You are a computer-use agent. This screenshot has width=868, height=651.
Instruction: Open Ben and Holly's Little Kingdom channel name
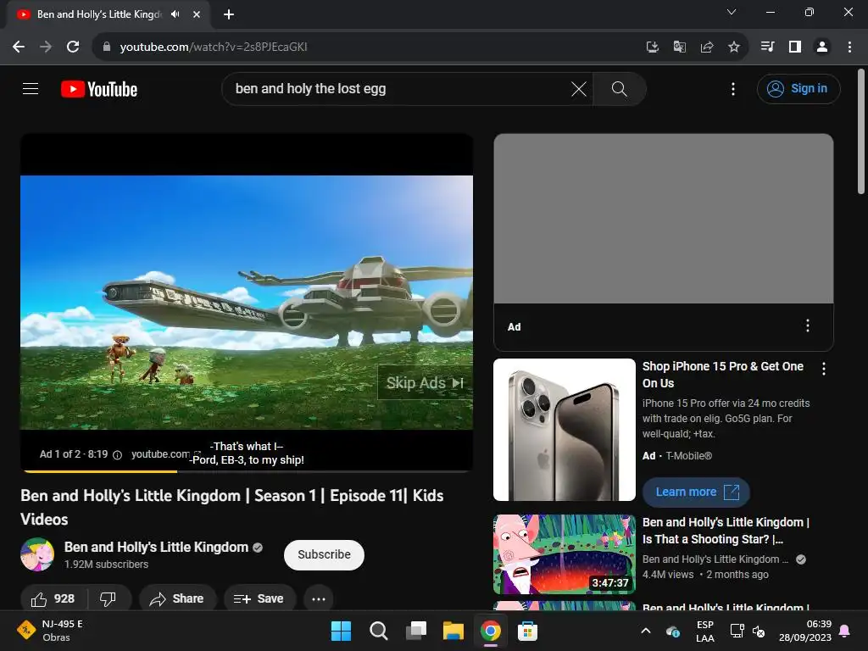156,547
